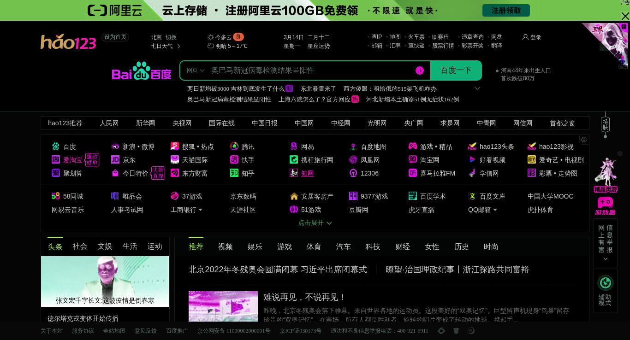Click the 好看视频 play icon

point(472,160)
